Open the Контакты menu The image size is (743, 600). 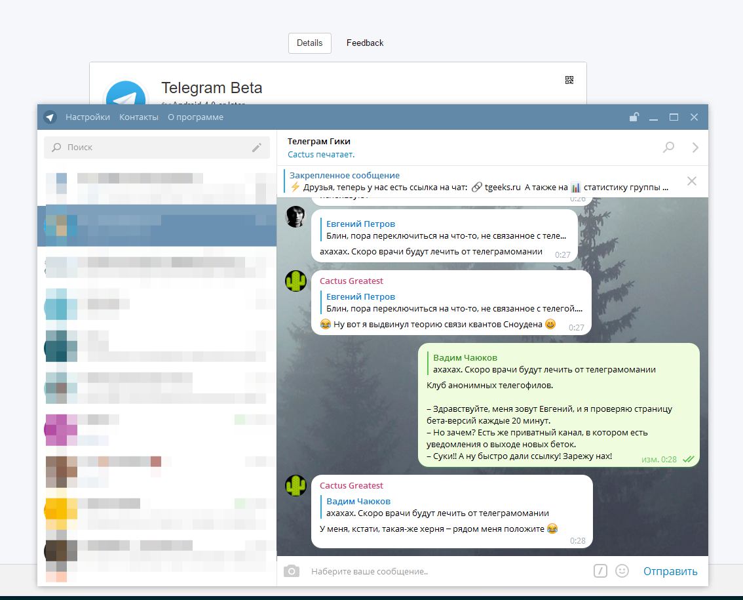[x=139, y=117]
